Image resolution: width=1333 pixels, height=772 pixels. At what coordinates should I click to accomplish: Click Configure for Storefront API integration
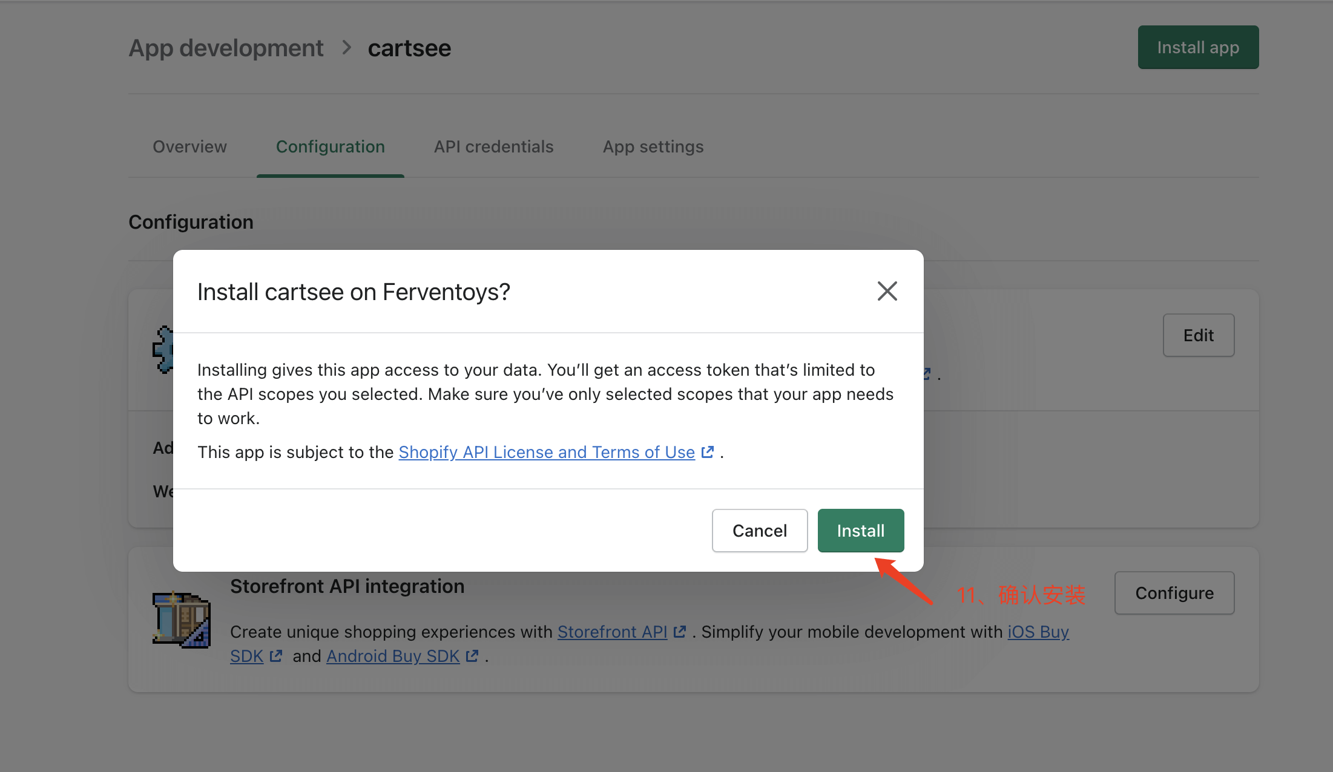click(1174, 593)
